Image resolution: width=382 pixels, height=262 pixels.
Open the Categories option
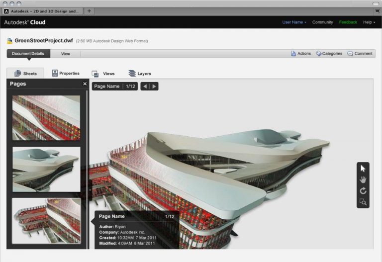click(329, 54)
